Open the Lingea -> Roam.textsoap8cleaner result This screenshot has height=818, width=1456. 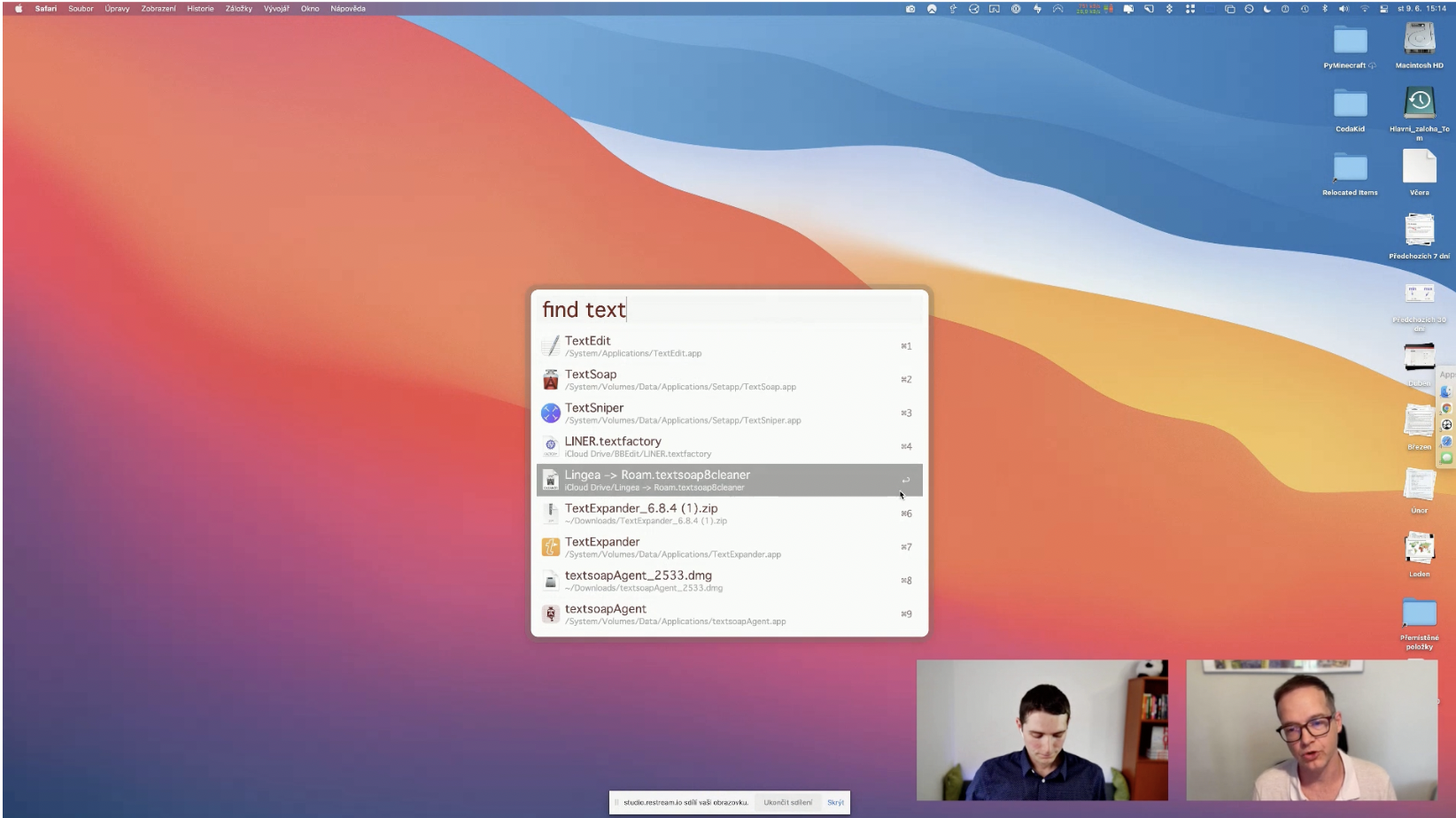coord(729,480)
